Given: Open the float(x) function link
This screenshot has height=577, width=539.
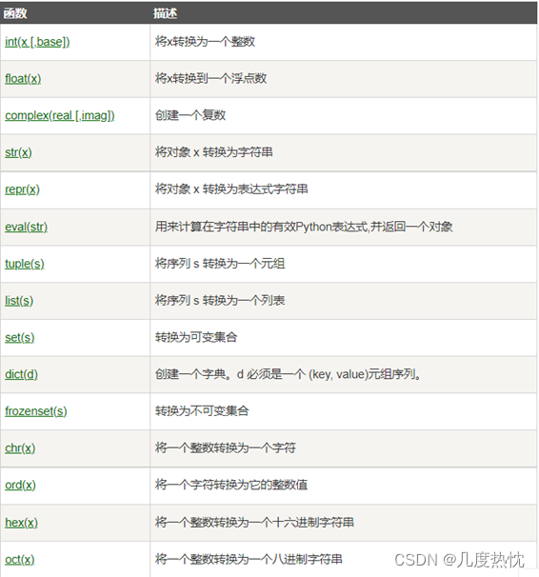Looking at the screenshot, I should click(x=23, y=79).
